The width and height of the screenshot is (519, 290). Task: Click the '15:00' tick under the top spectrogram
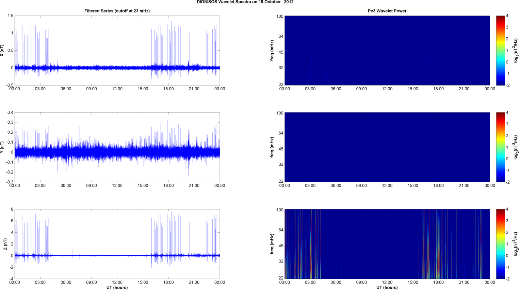coord(413,89)
